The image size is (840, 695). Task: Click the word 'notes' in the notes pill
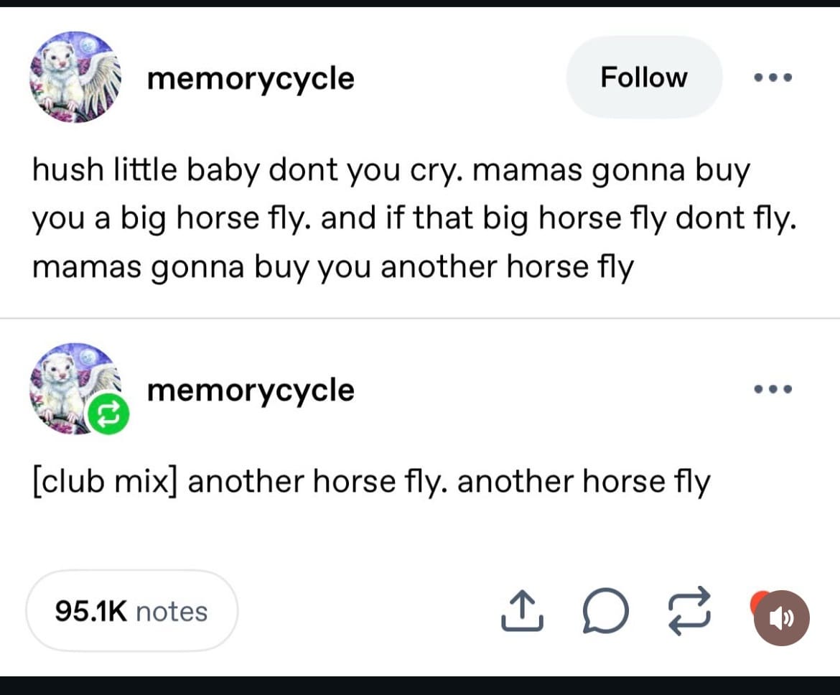pos(172,612)
